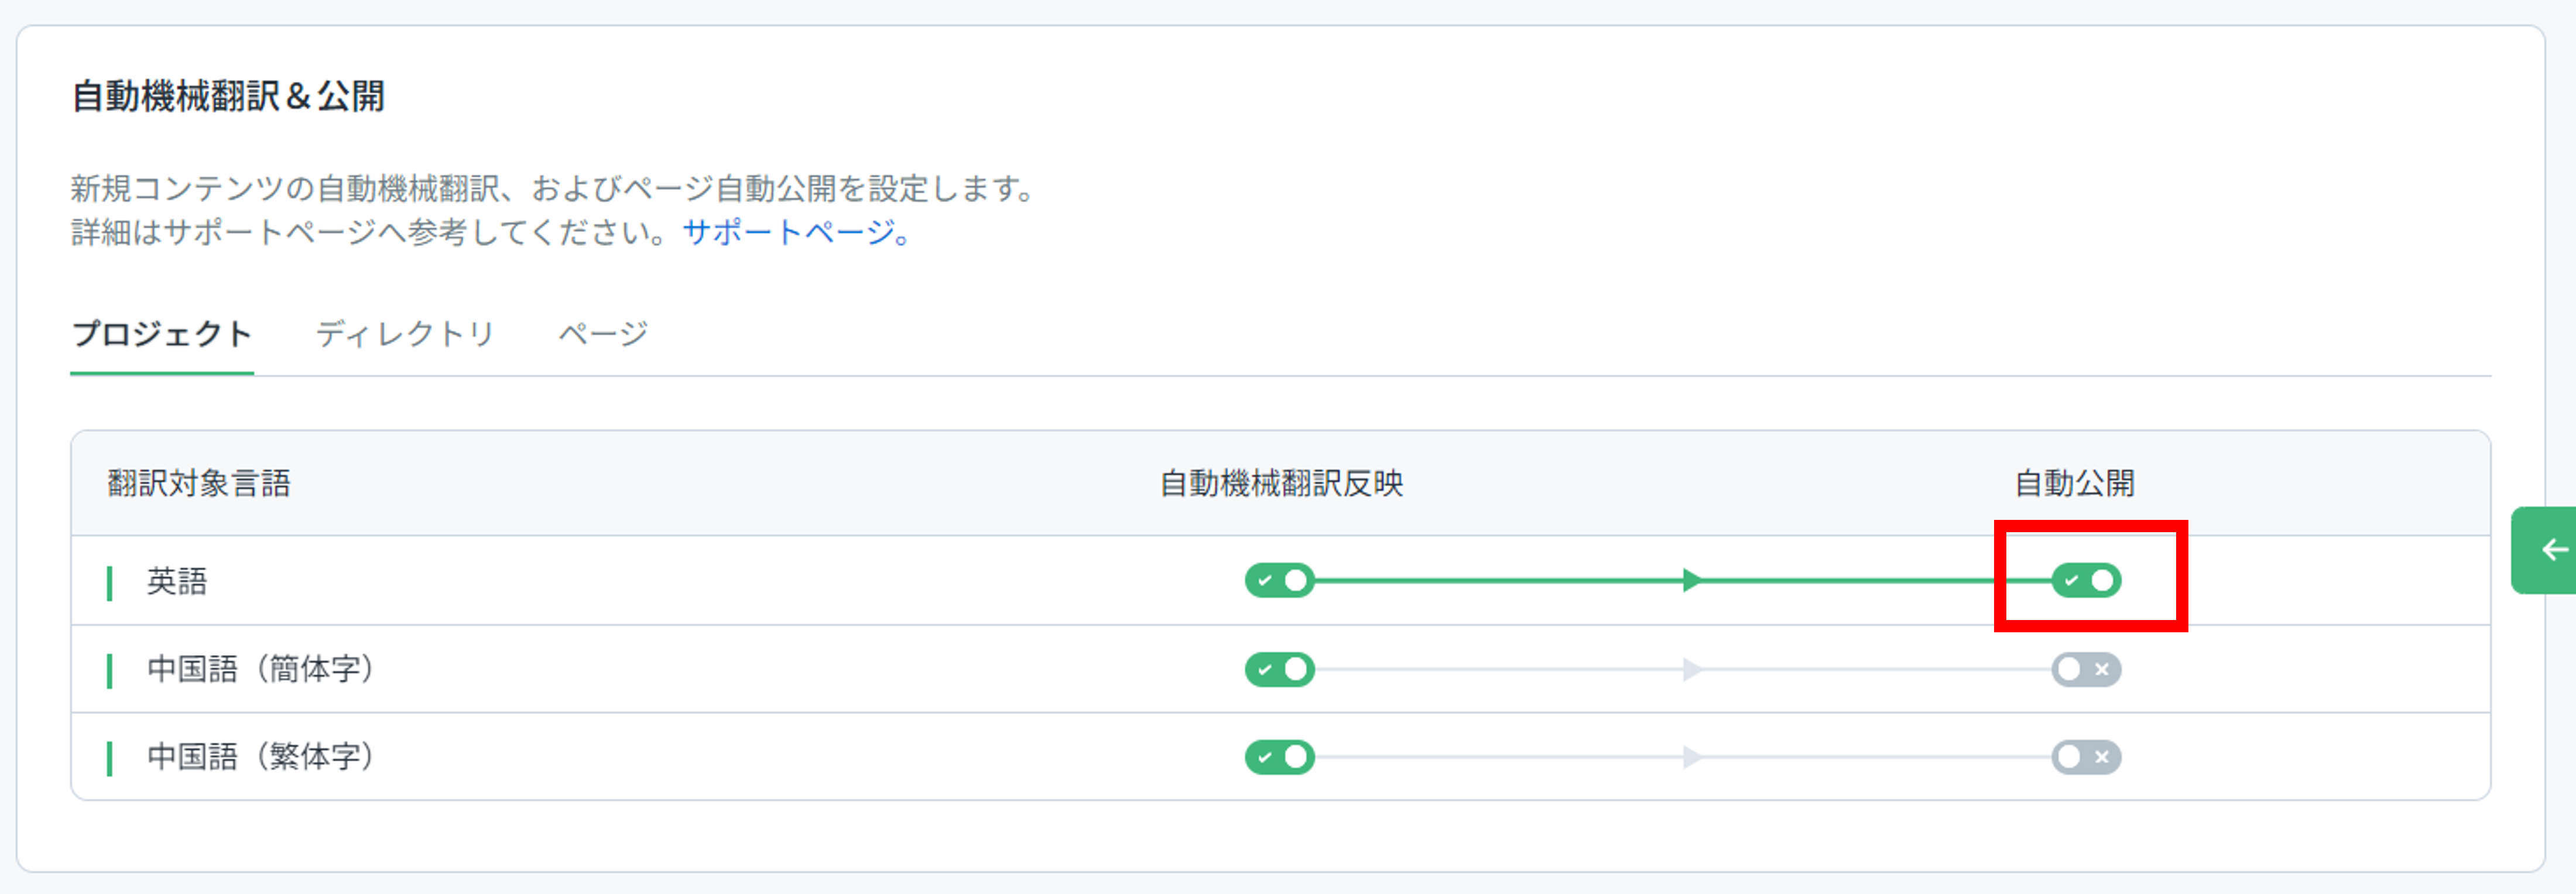
Task: Turn off machine translation for 中国語（簡体字）
Action: coord(1279,669)
